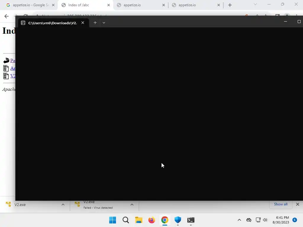Viewport: 303px width, 227px height.
Task: Click 'Show all' downloads
Action: 281,204
